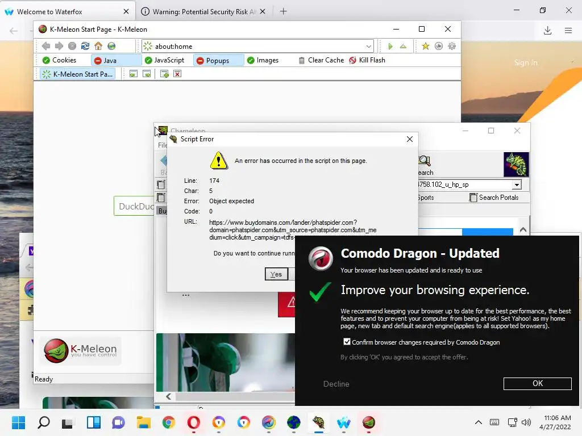Viewport: 582px width, 436px height.
Task: Click the K-Meleon Back arrow icon
Action: point(46,46)
